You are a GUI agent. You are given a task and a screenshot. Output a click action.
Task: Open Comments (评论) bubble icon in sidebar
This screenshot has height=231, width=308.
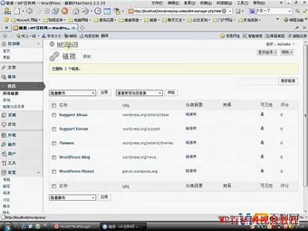(4, 124)
